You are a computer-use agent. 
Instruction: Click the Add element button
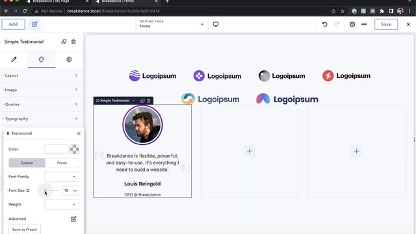(x=13, y=24)
